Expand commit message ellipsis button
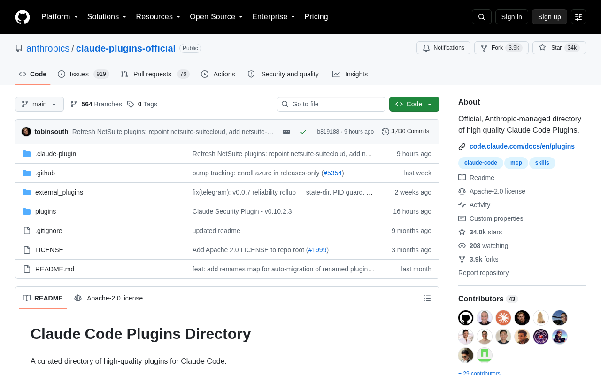The height and width of the screenshot is (375, 601). (x=286, y=132)
